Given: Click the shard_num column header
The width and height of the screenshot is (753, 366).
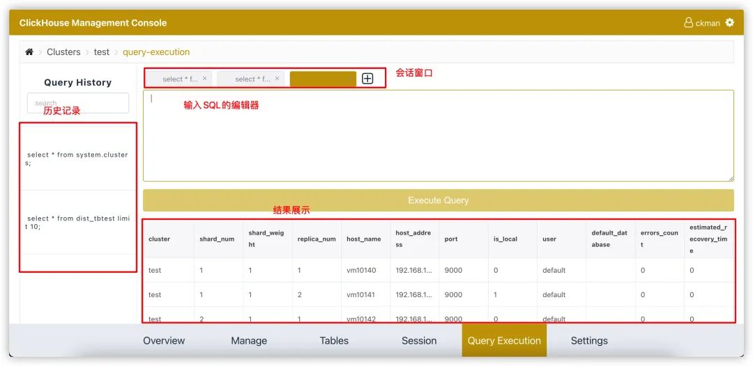Looking at the screenshot, I should [x=218, y=239].
